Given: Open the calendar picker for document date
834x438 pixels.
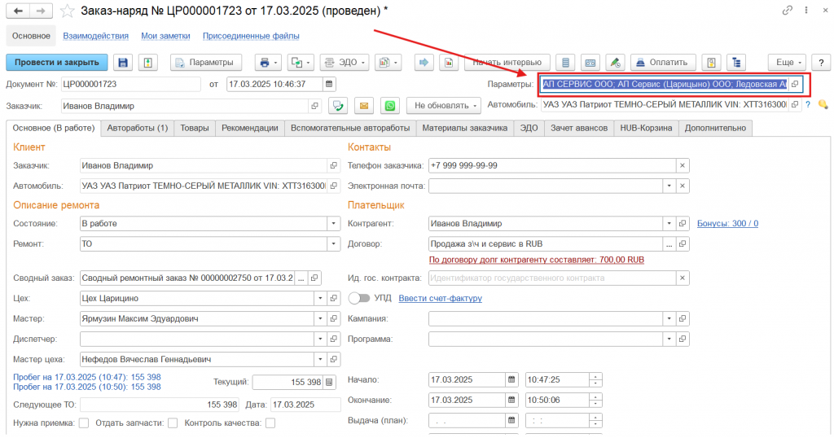Looking at the screenshot, I should [x=329, y=84].
